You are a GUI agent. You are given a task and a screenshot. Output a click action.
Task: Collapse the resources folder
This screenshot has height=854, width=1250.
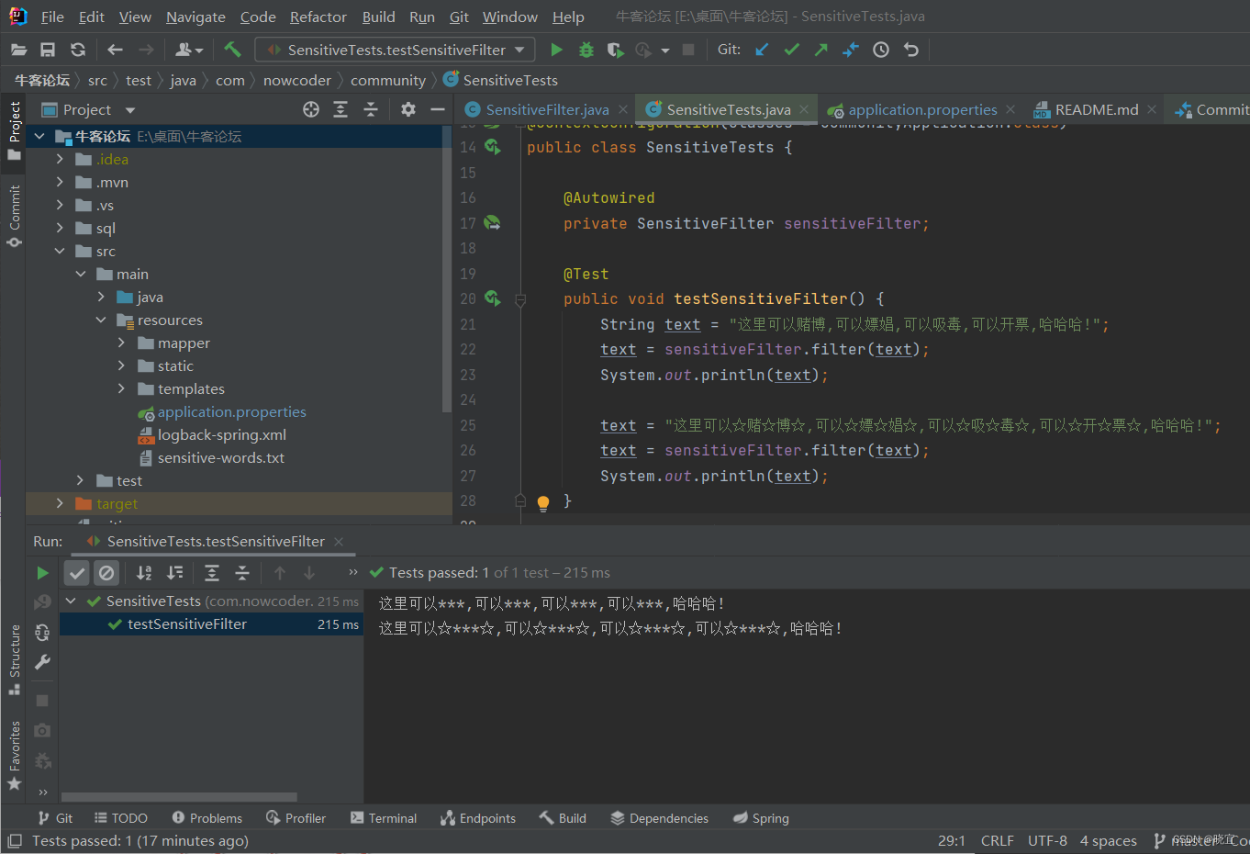coord(101,320)
